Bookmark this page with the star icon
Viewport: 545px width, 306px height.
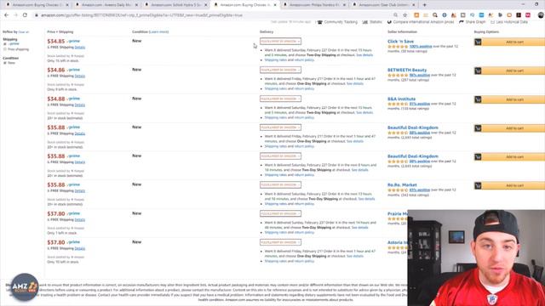point(405,15)
